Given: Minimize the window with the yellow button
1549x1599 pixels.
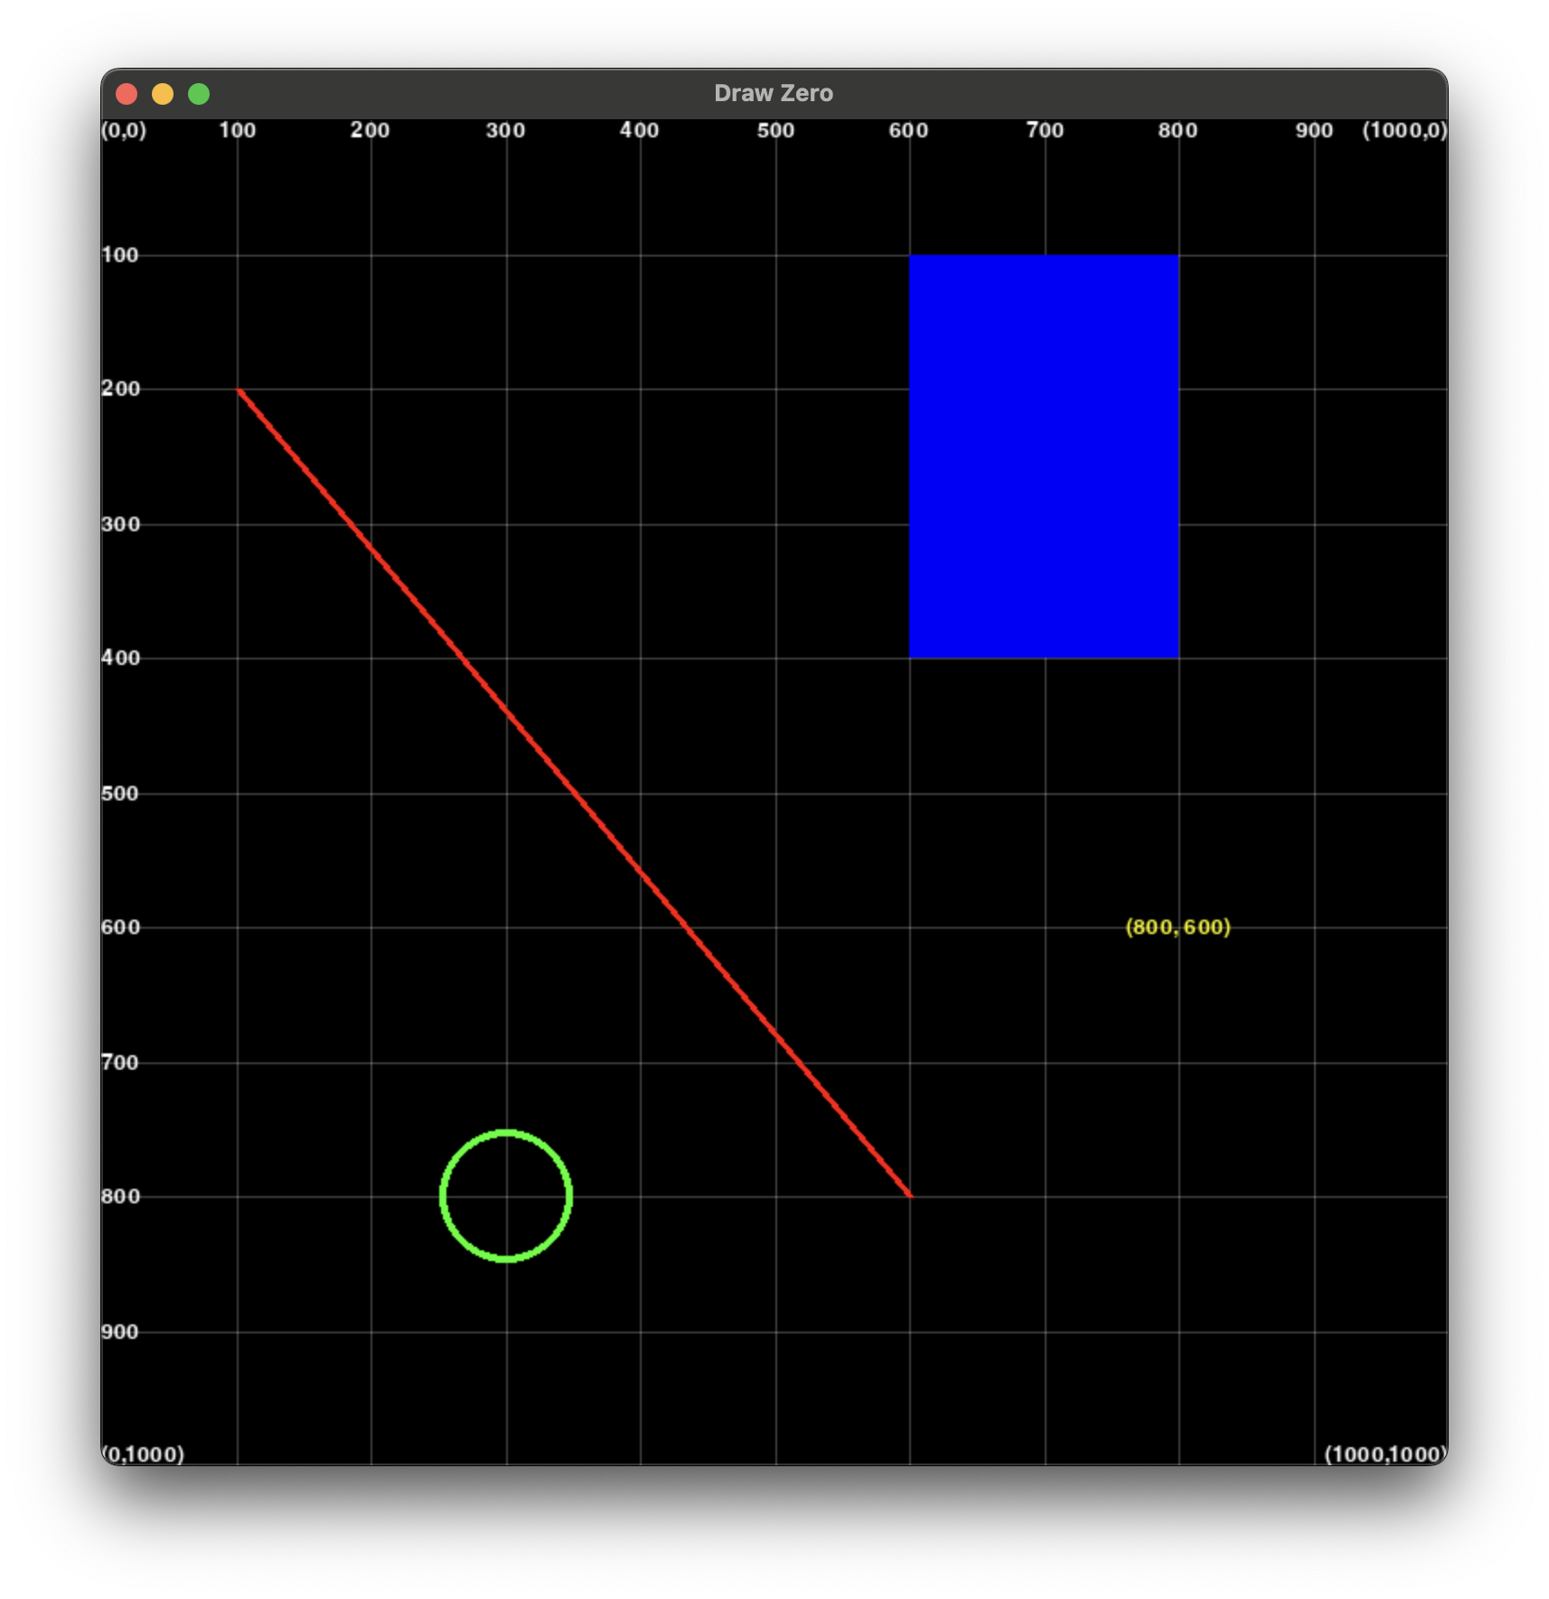Looking at the screenshot, I should 163,94.
